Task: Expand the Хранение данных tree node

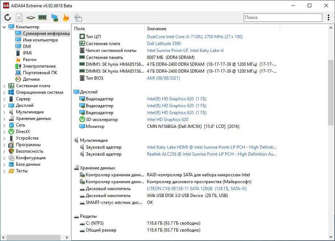Action: [x=4, y=119]
